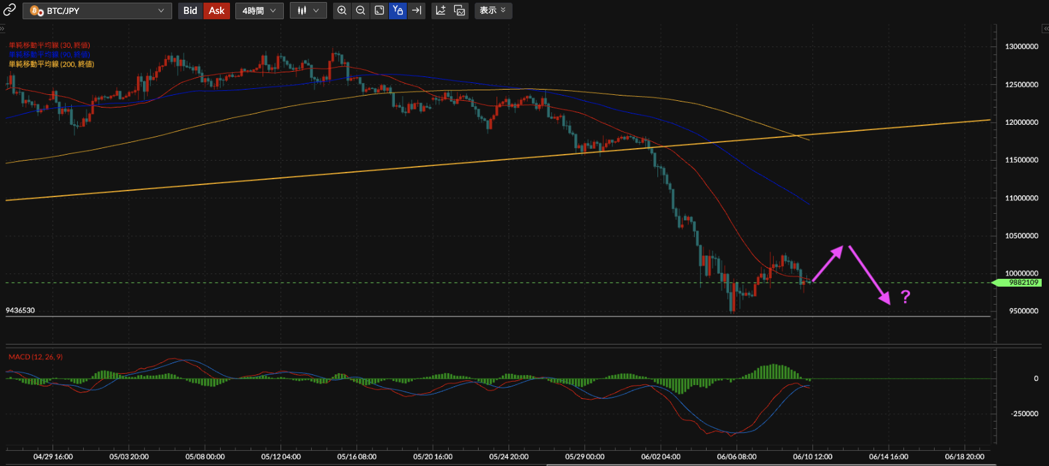The image size is (1049, 466).
Task: Click the fit-to-screen chart icon
Action: [x=379, y=11]
